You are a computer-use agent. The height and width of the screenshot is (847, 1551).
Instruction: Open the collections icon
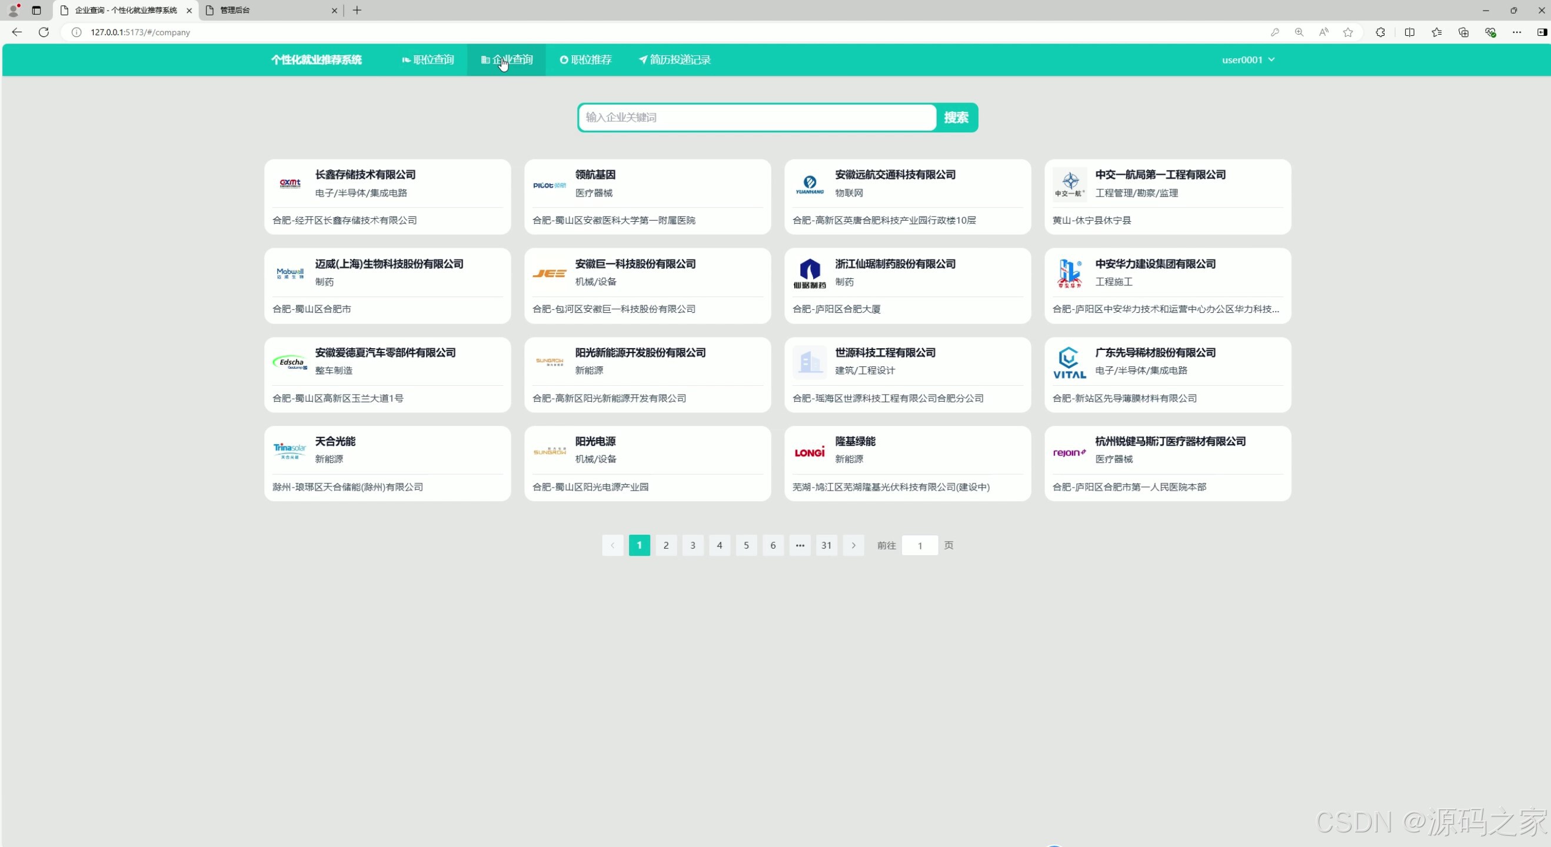(x=1464, y=32)
